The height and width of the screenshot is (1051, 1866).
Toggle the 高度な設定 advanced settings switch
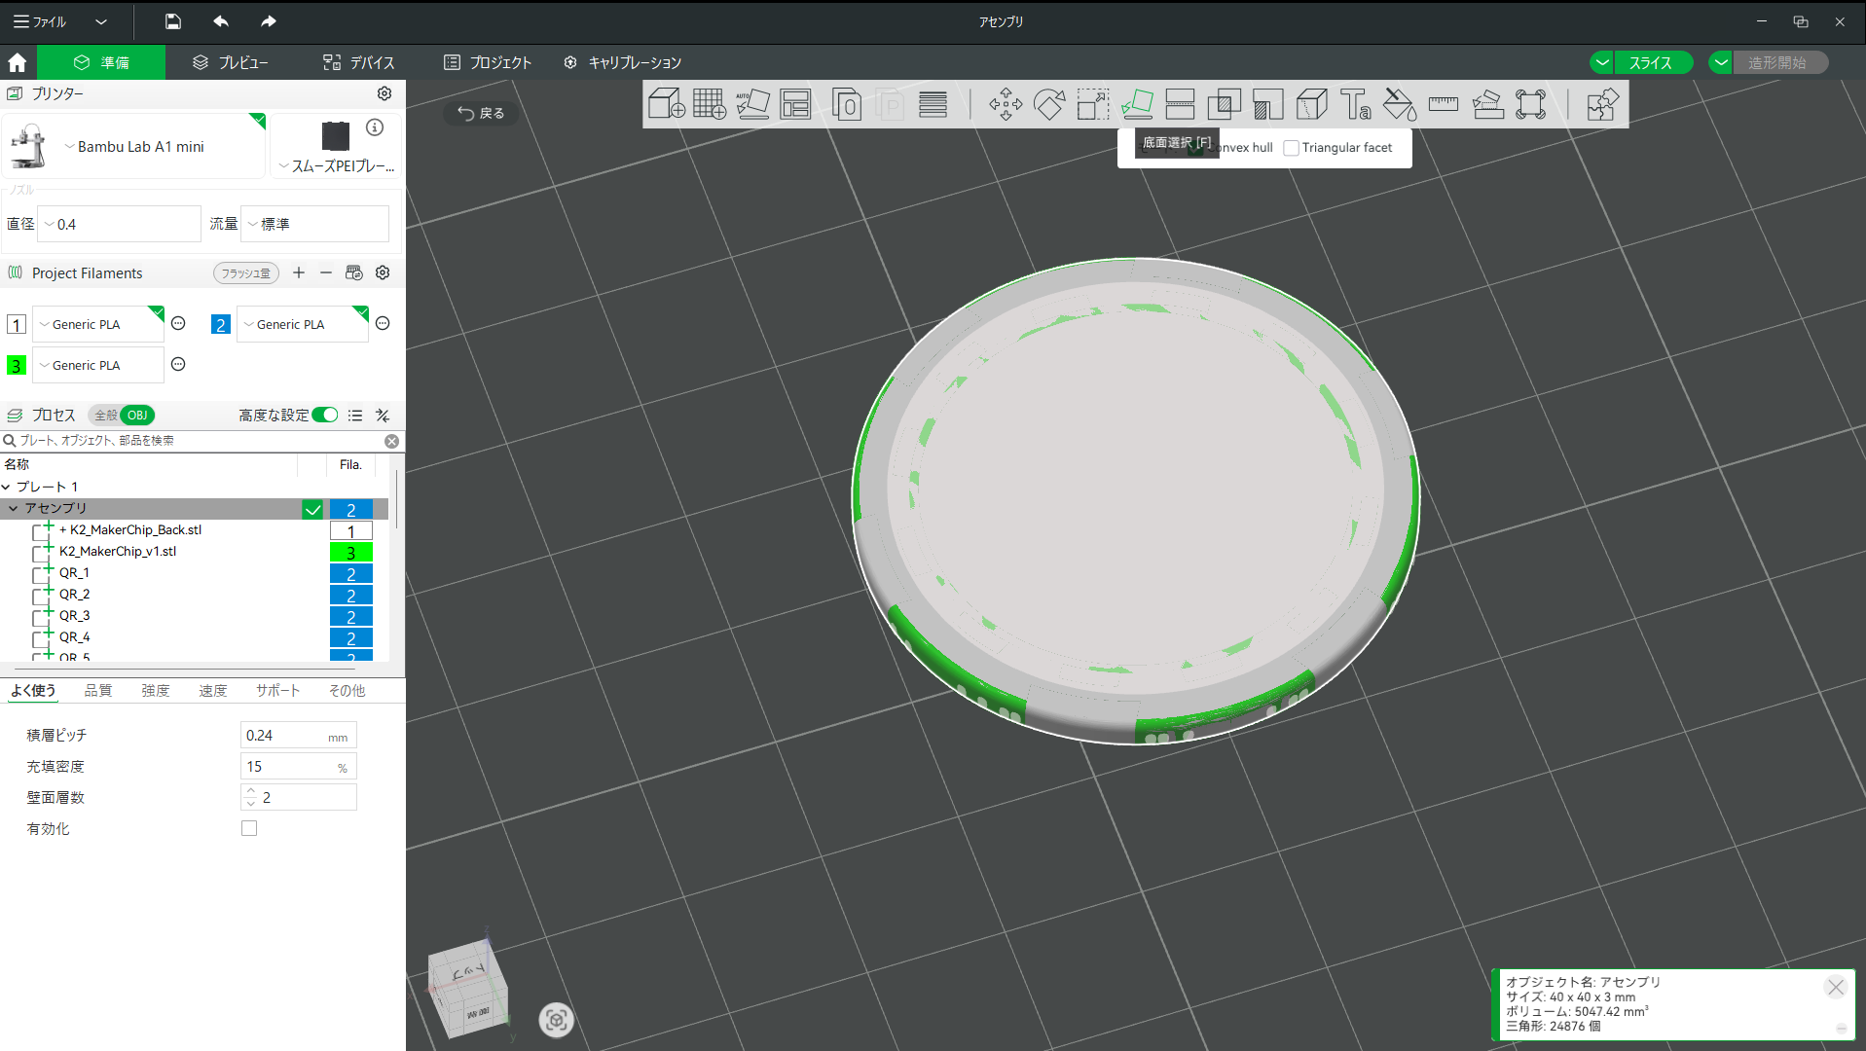coord(325,416)
